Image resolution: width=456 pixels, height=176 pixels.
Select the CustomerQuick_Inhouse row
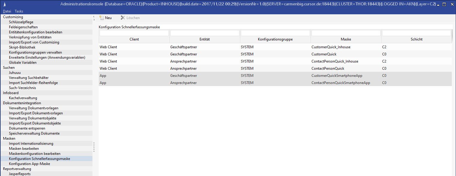coord(331,47)
